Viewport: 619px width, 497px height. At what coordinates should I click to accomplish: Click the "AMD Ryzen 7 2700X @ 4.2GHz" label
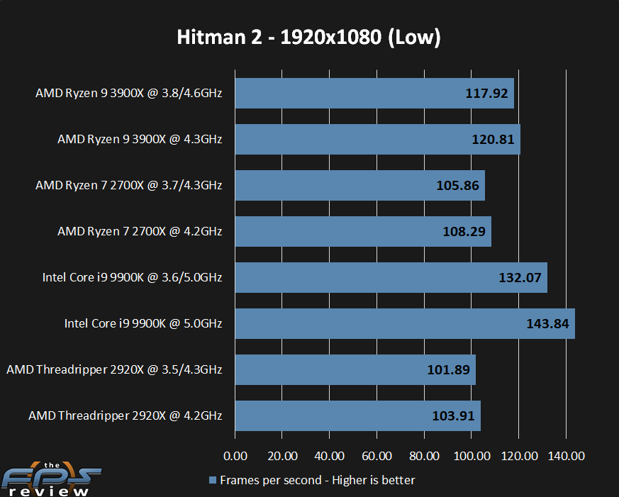[x=140, y=231]
